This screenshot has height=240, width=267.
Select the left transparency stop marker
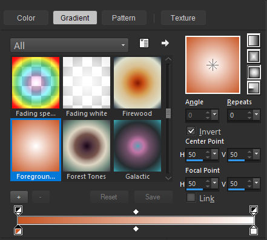[18, 210]
